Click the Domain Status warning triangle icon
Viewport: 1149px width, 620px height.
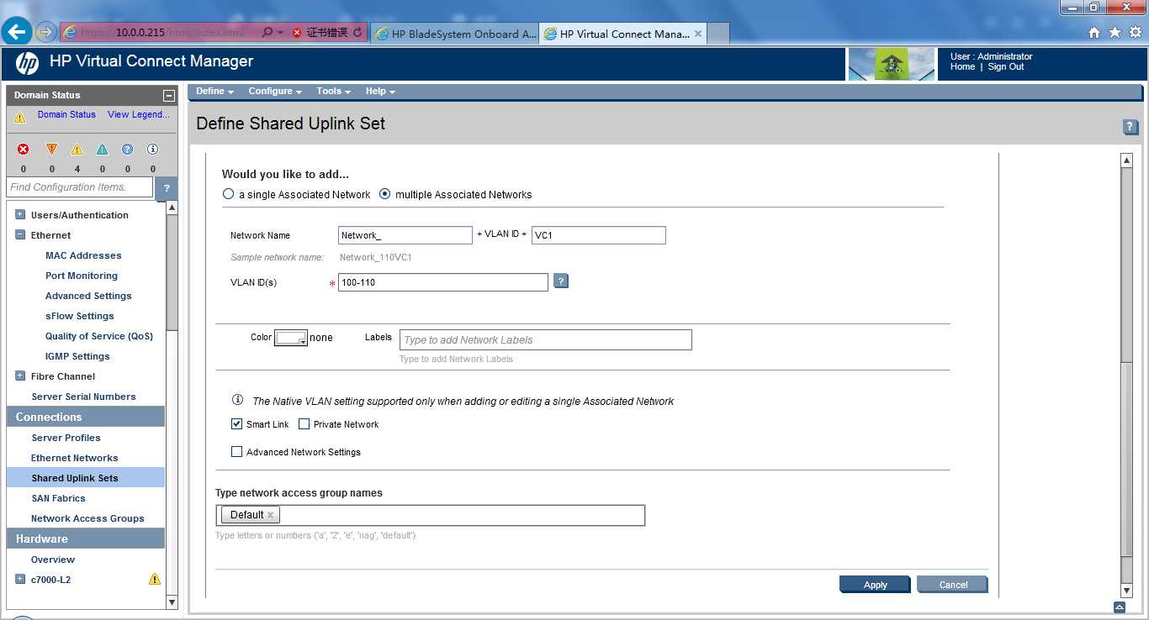[x=20, y=117]
